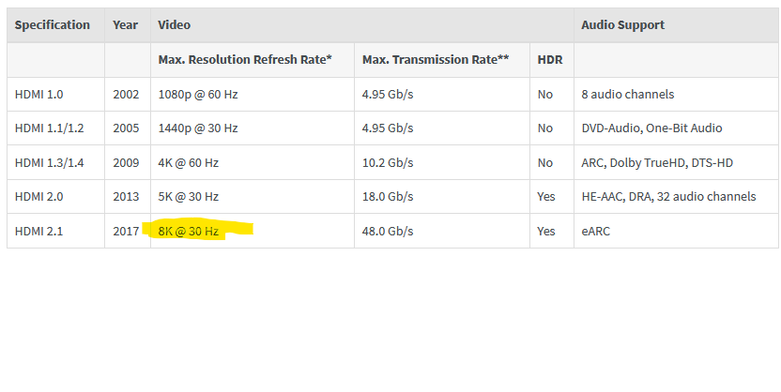This screenshot has height=392, width=781.
Task: Click the HDR subheader cell
Action: pyautogui.click(x=549, y=59)
